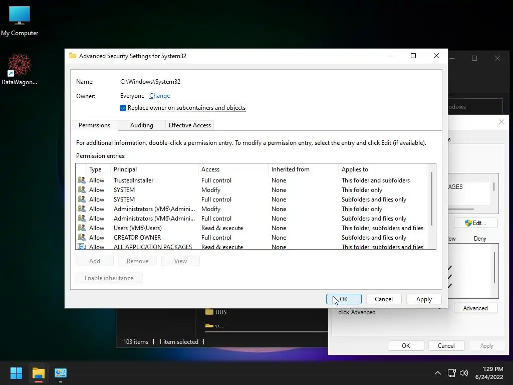Click the Properties group list scrollbar

click(x=493, y=186)
